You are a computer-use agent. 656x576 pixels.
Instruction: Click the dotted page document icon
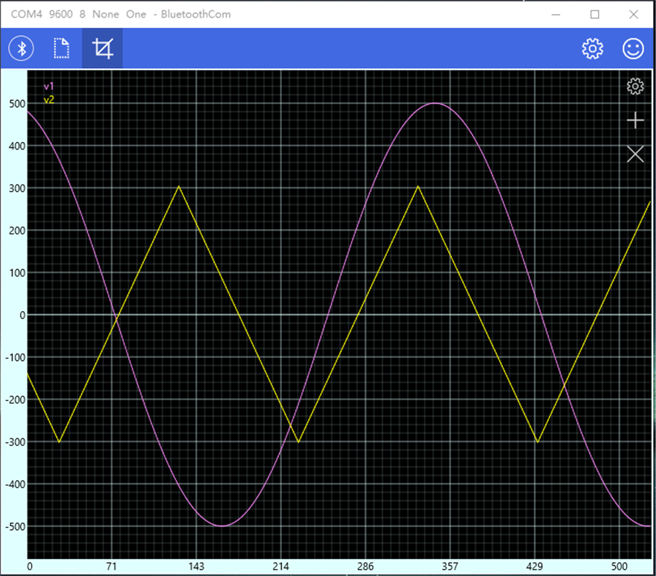coord(61,48)
